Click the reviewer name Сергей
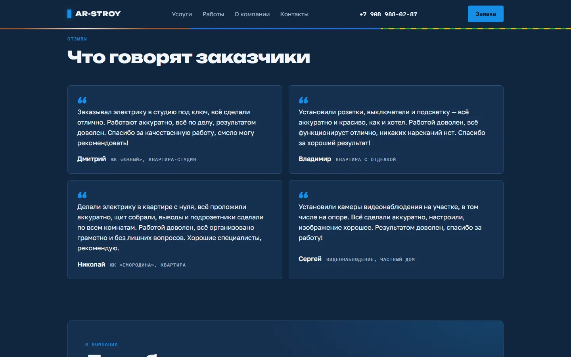Screen dimensions: 571x357 tap(310, 259)
